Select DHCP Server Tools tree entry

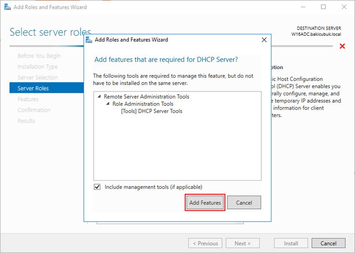tap(152, 111)
